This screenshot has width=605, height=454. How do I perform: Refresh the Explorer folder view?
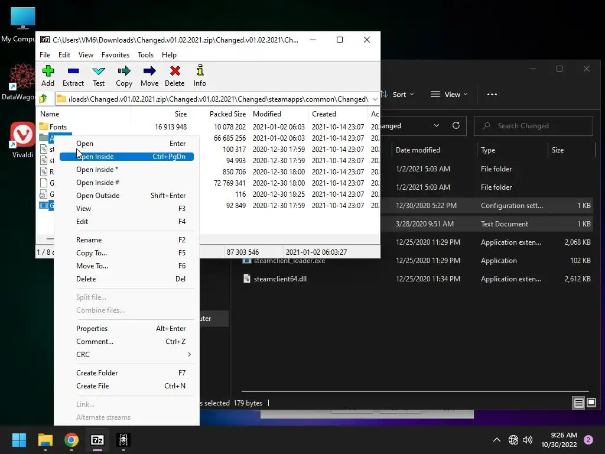pyautogui.click(x=456, y=125)
